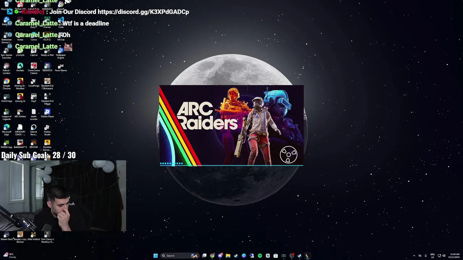The width and height of the screenshot is (463, 260).
Task: Click the microphone tray icon
Action: click(425, 256)
